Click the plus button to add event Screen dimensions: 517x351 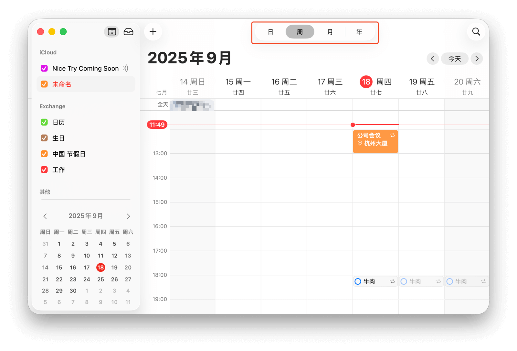[x=153, y=32]
